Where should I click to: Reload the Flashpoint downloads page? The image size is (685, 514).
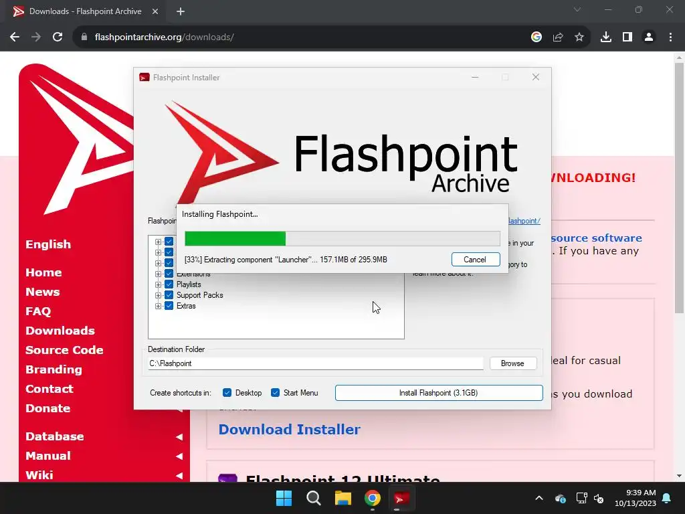[58, 37]
